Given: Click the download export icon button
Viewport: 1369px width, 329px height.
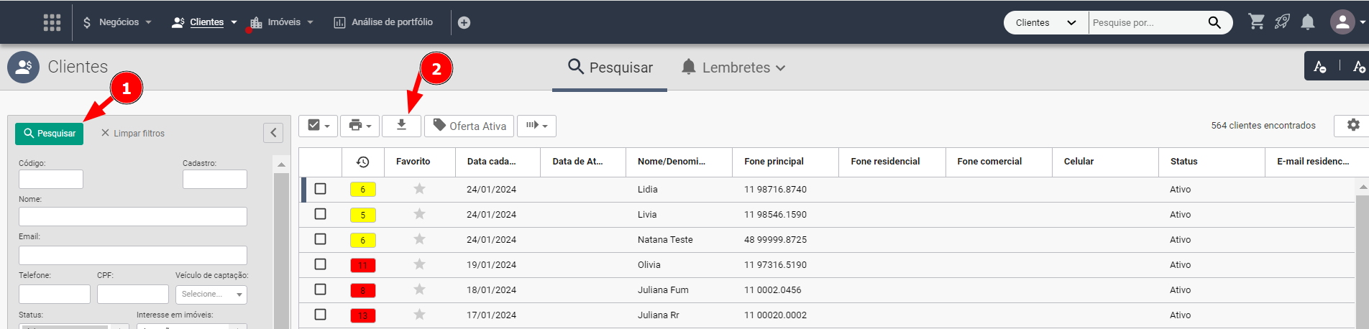Looking at the screenshot, I should [x=401, y=126].
